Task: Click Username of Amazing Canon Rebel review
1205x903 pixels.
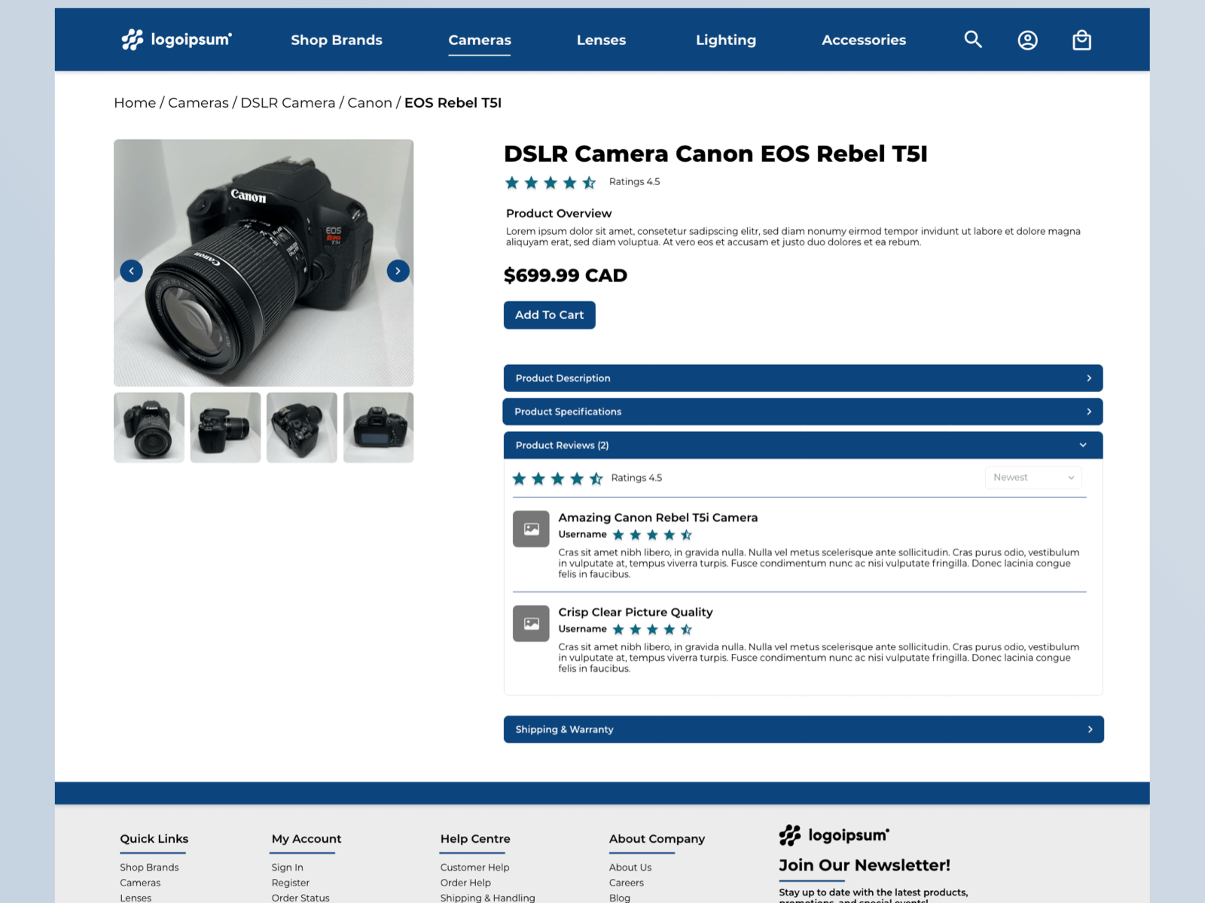Action: pos(582,534)
